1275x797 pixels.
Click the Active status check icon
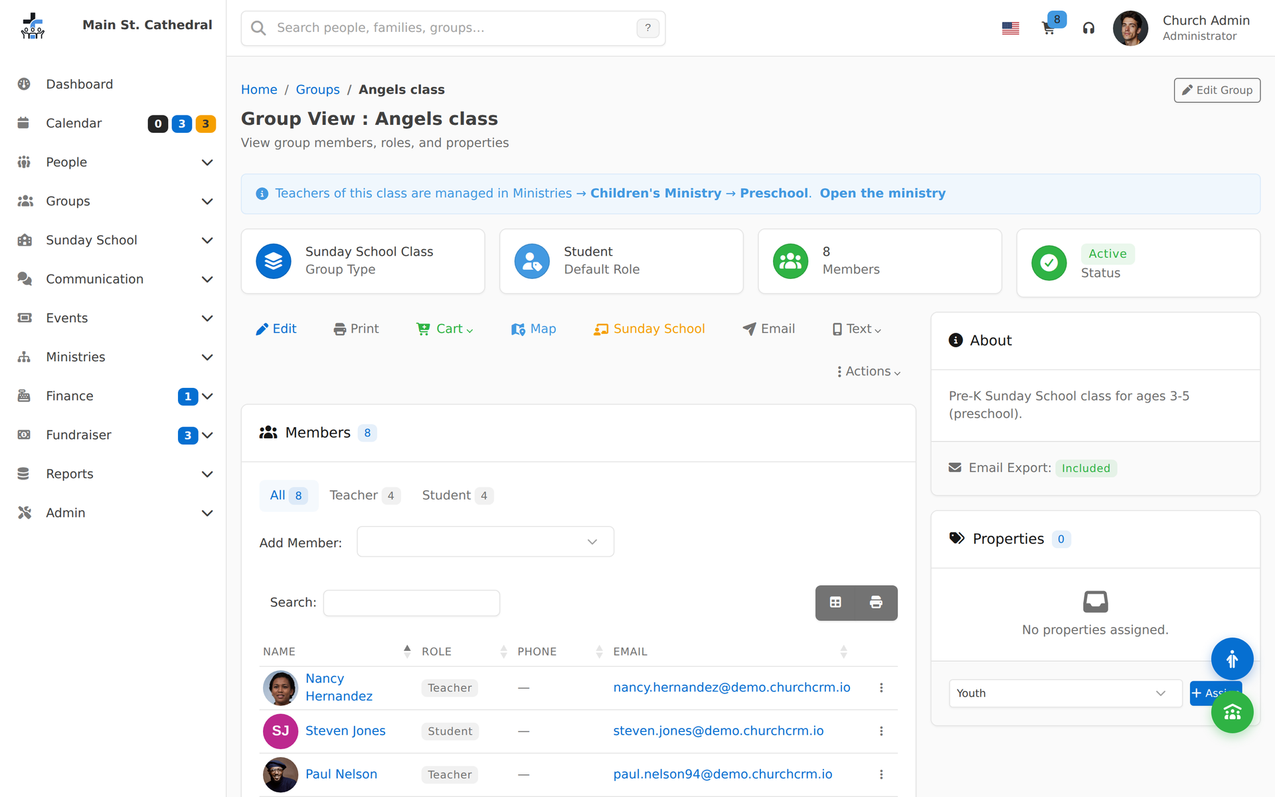(1049, 263)
